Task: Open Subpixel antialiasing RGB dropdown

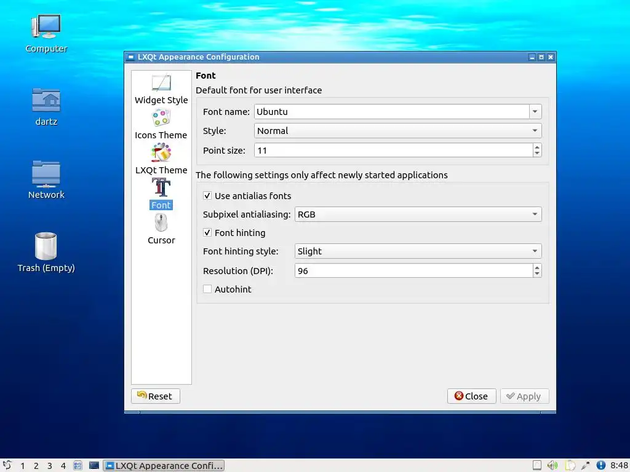Action: tap(418, 214)
